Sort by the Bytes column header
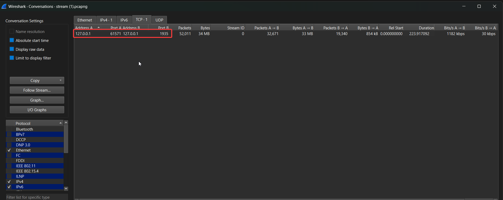The width and height of the screenshot is (503, 200). (201, 27)
